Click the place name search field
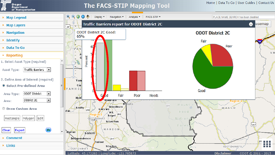The width and height of the screenshot is (275, 155). (x=244, y=17)
